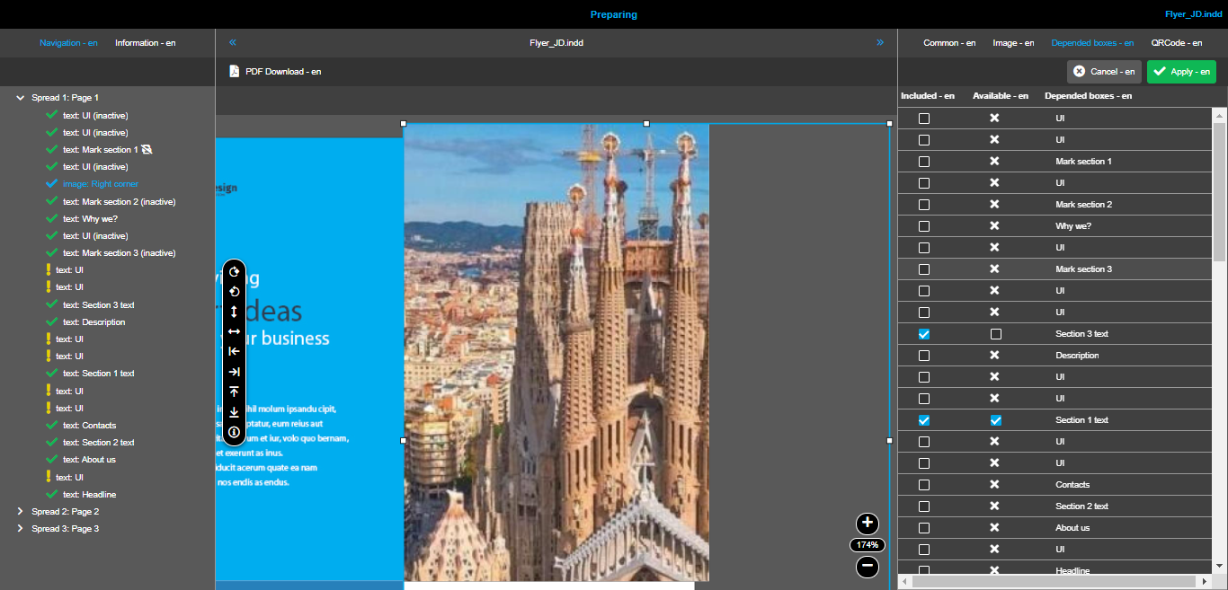
Task: Enable the Included checkbox for Description
Action: pyautogui.click(x=924, y=355)
